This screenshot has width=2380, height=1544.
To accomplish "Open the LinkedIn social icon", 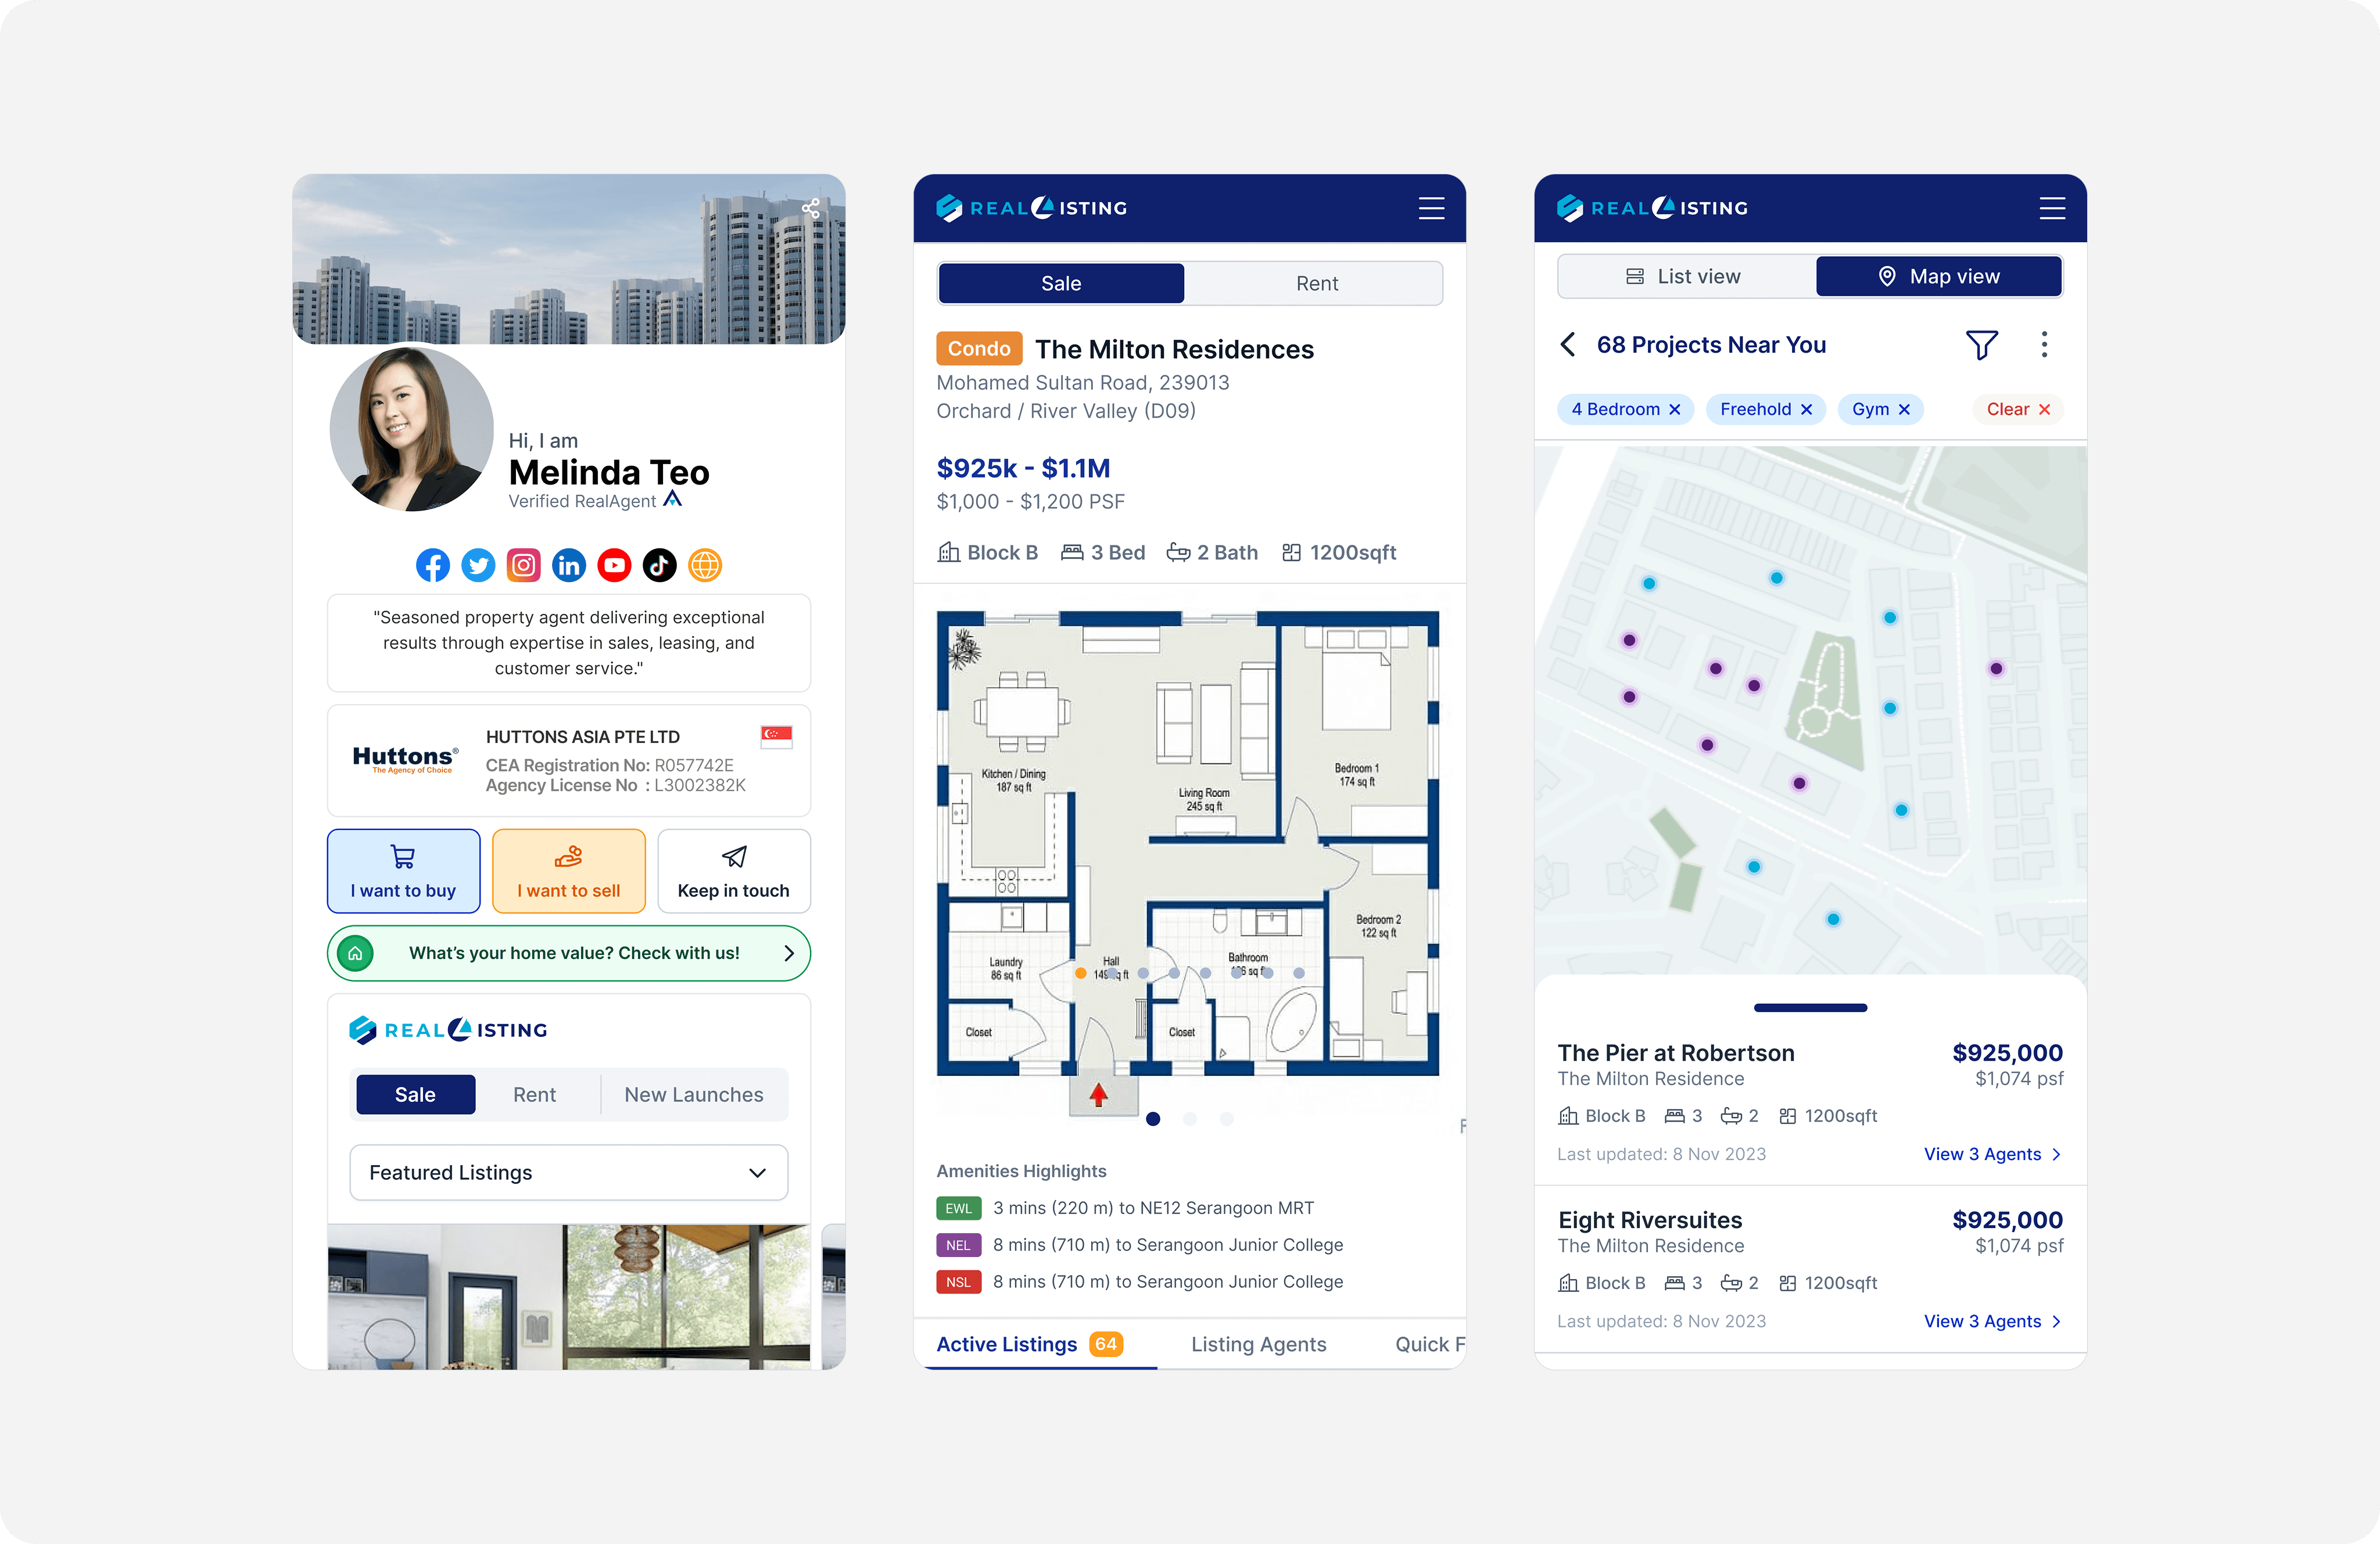I will tap(569, 565).
